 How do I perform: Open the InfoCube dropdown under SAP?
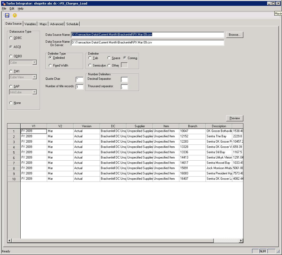click(35, 92)
